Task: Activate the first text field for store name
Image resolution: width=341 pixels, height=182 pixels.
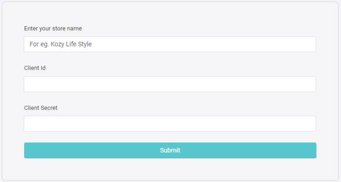Action: pyautogui.click(x=169, y=44)
